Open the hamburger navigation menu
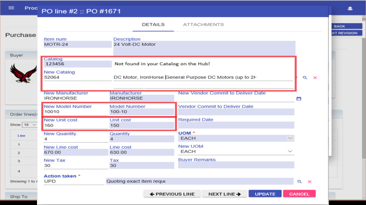 [x=11, y=8]
